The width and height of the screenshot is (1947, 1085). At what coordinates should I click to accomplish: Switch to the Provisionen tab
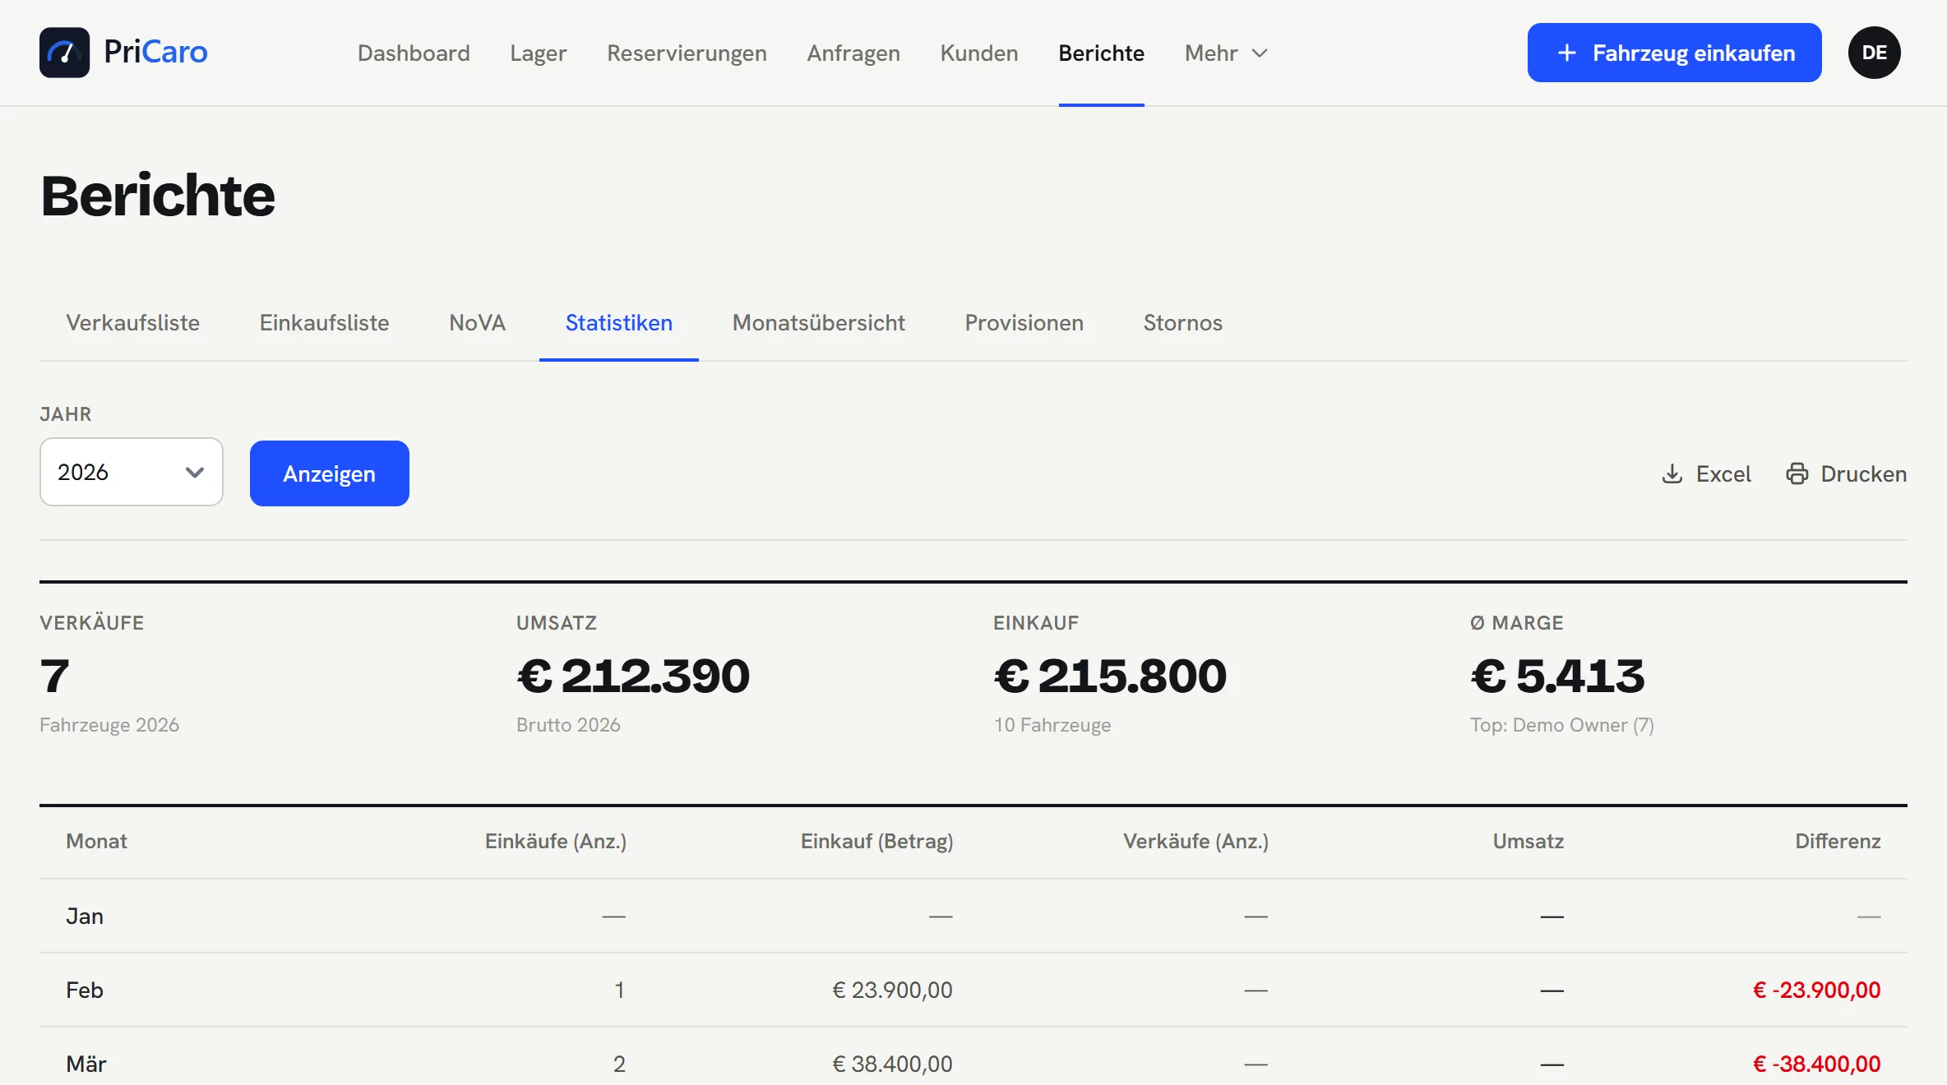[x=1024, y=322]
